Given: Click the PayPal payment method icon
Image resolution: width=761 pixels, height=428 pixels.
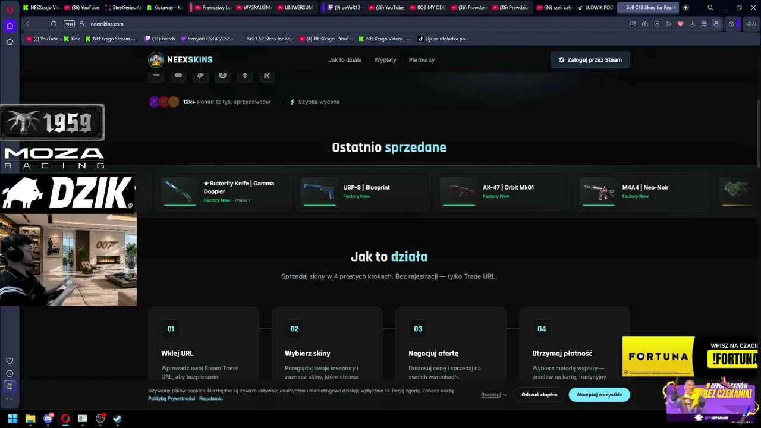Looking at the screenshot, I should pos(200,75).
